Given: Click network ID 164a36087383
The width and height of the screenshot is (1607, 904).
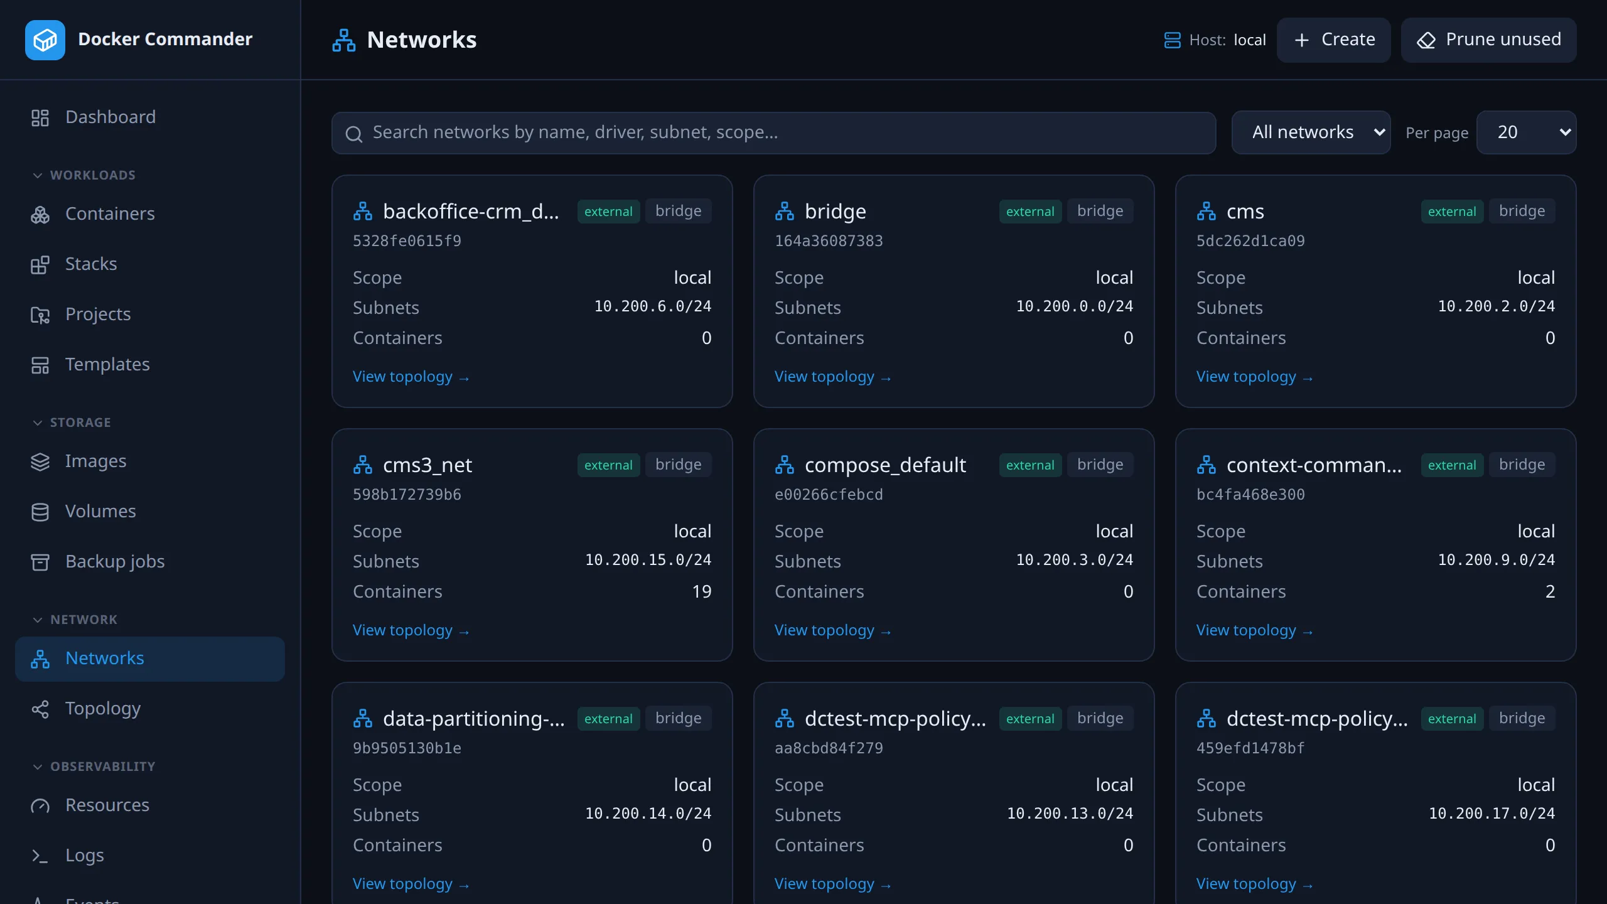Looking at the screenshot, I should pos(829,241).
